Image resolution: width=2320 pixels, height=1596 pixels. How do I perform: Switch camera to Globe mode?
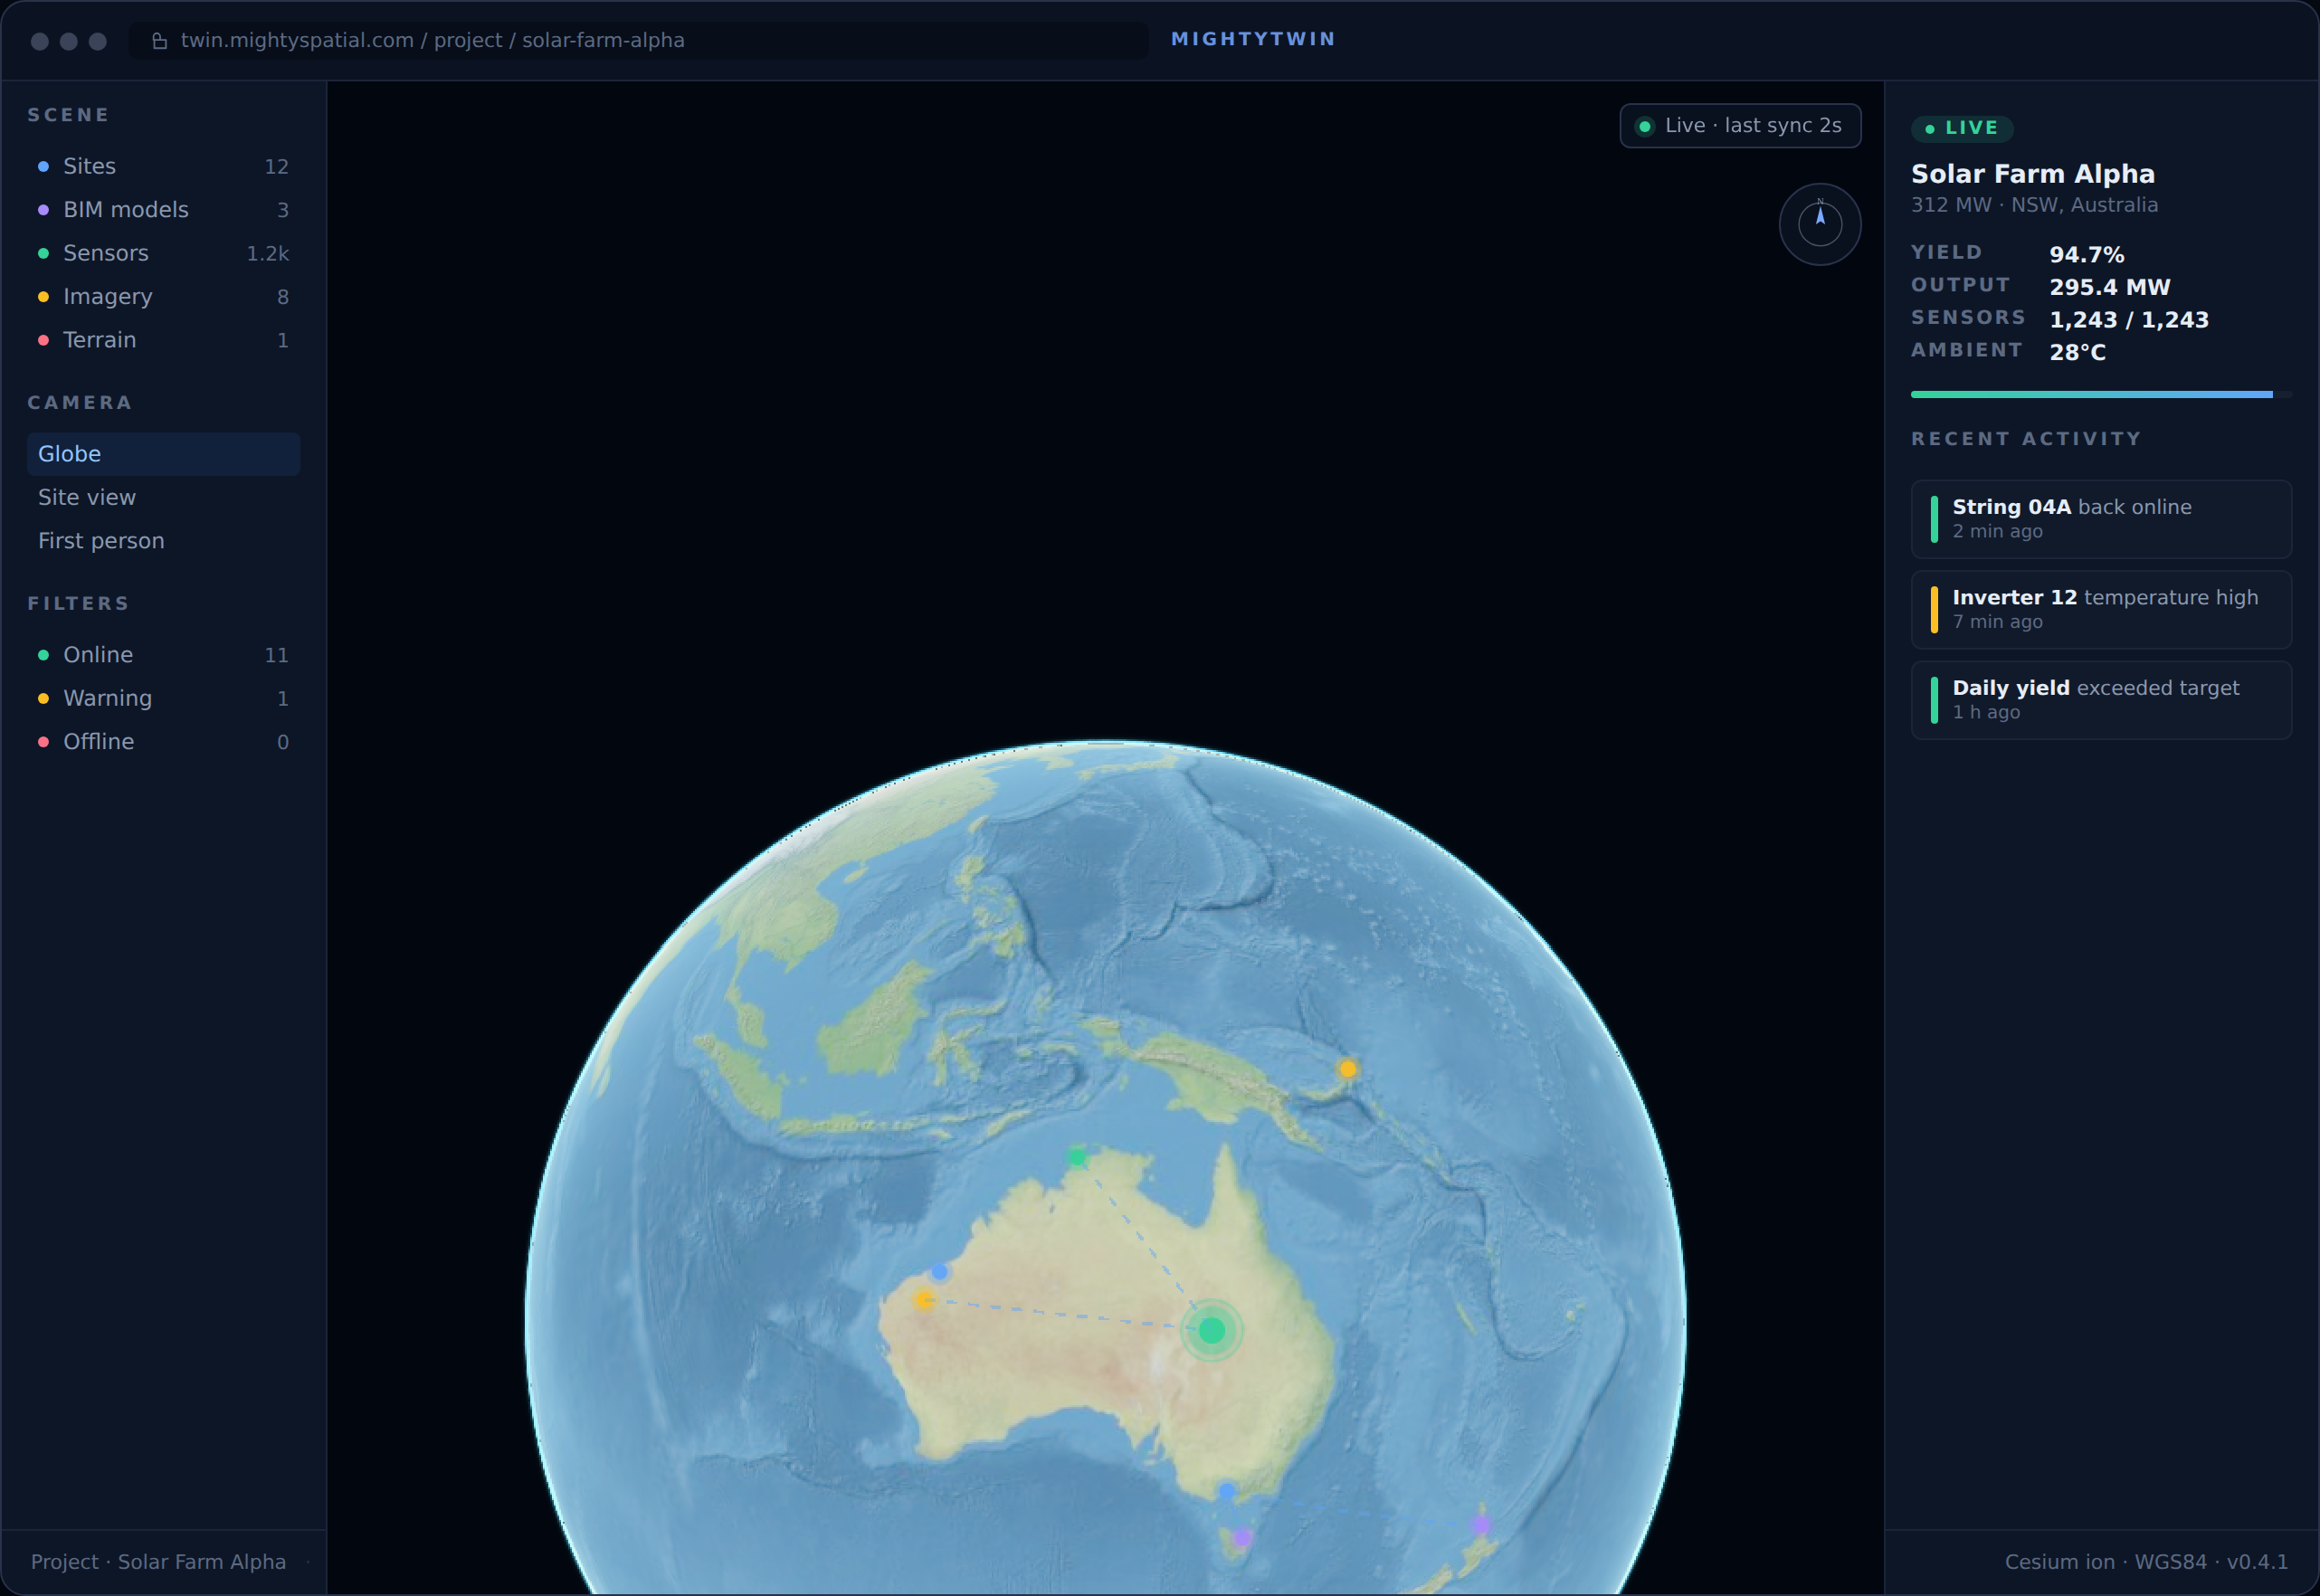pos(163,454)
